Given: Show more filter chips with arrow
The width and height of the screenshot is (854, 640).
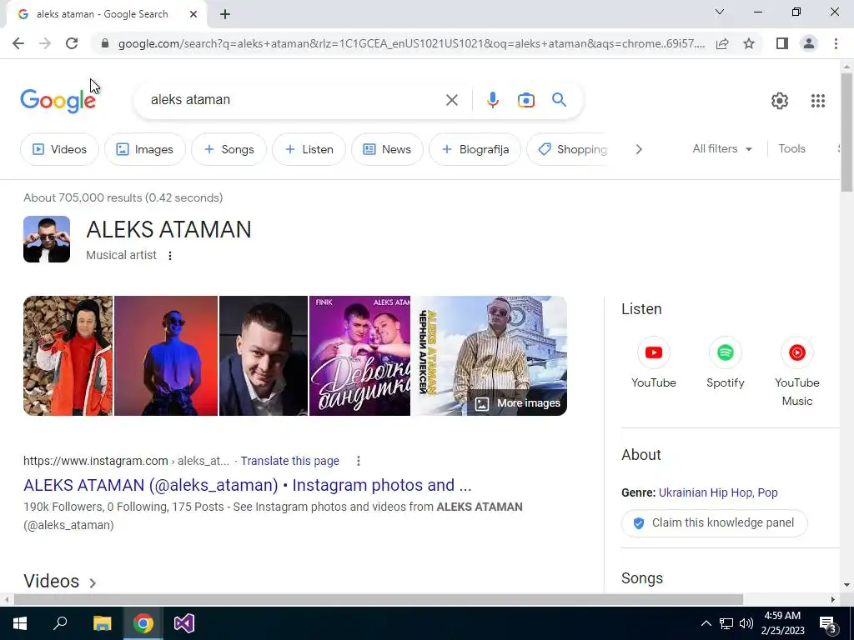Looking at the screenshot, I should [639, 149].
